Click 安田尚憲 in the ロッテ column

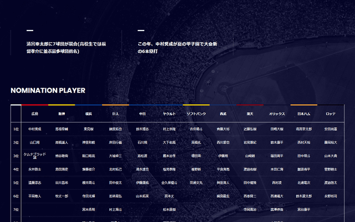pos(331,129)
